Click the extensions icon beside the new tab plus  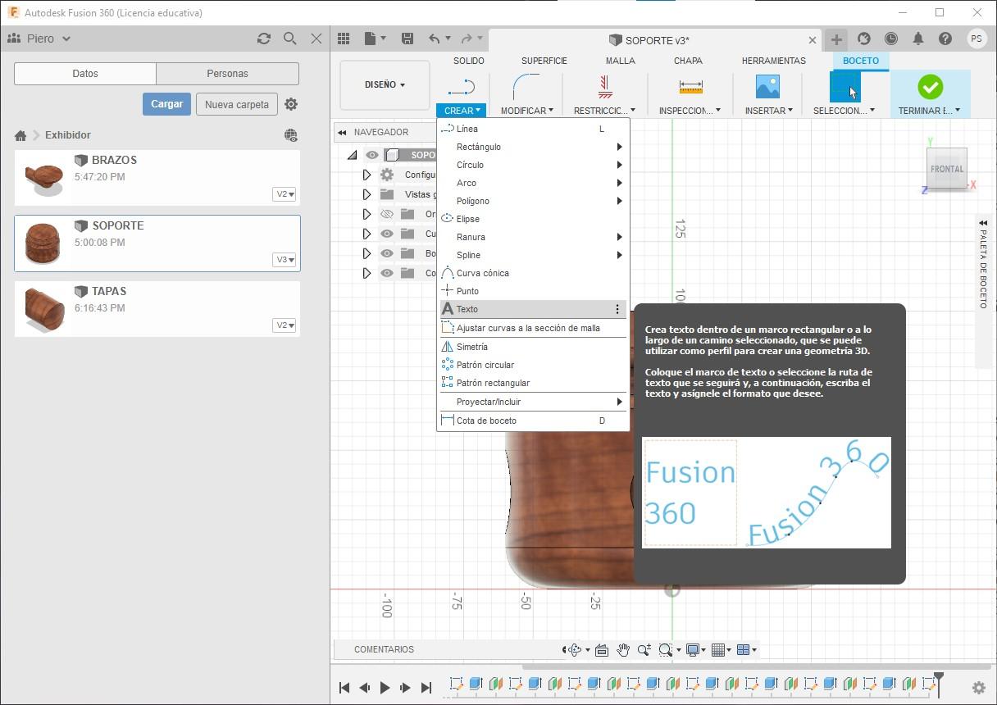[x=864, y=39]
